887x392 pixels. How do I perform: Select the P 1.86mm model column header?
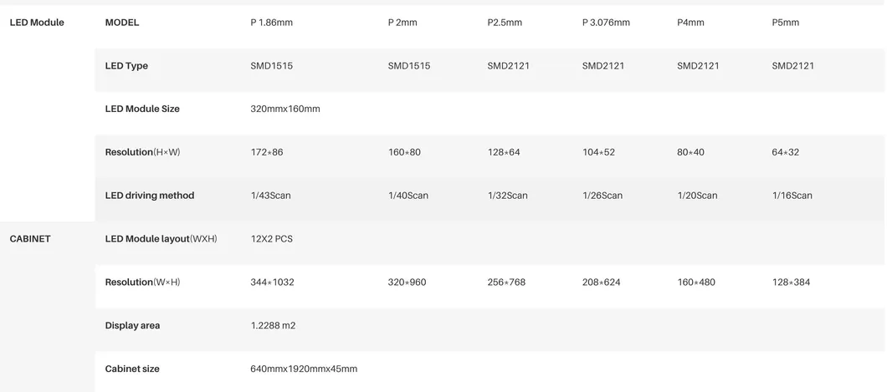[271, 23]
